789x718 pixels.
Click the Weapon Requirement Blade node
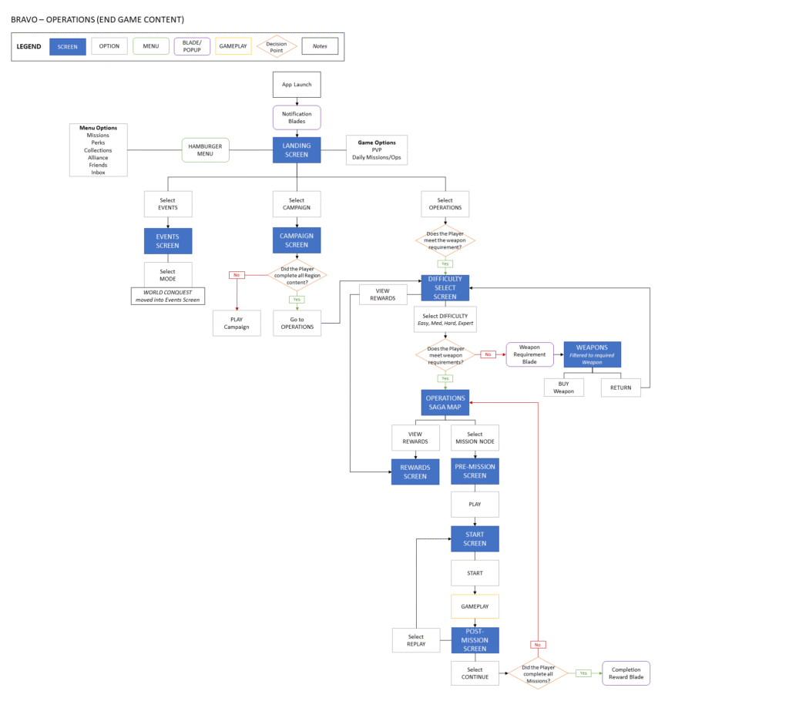coord(530,354)
